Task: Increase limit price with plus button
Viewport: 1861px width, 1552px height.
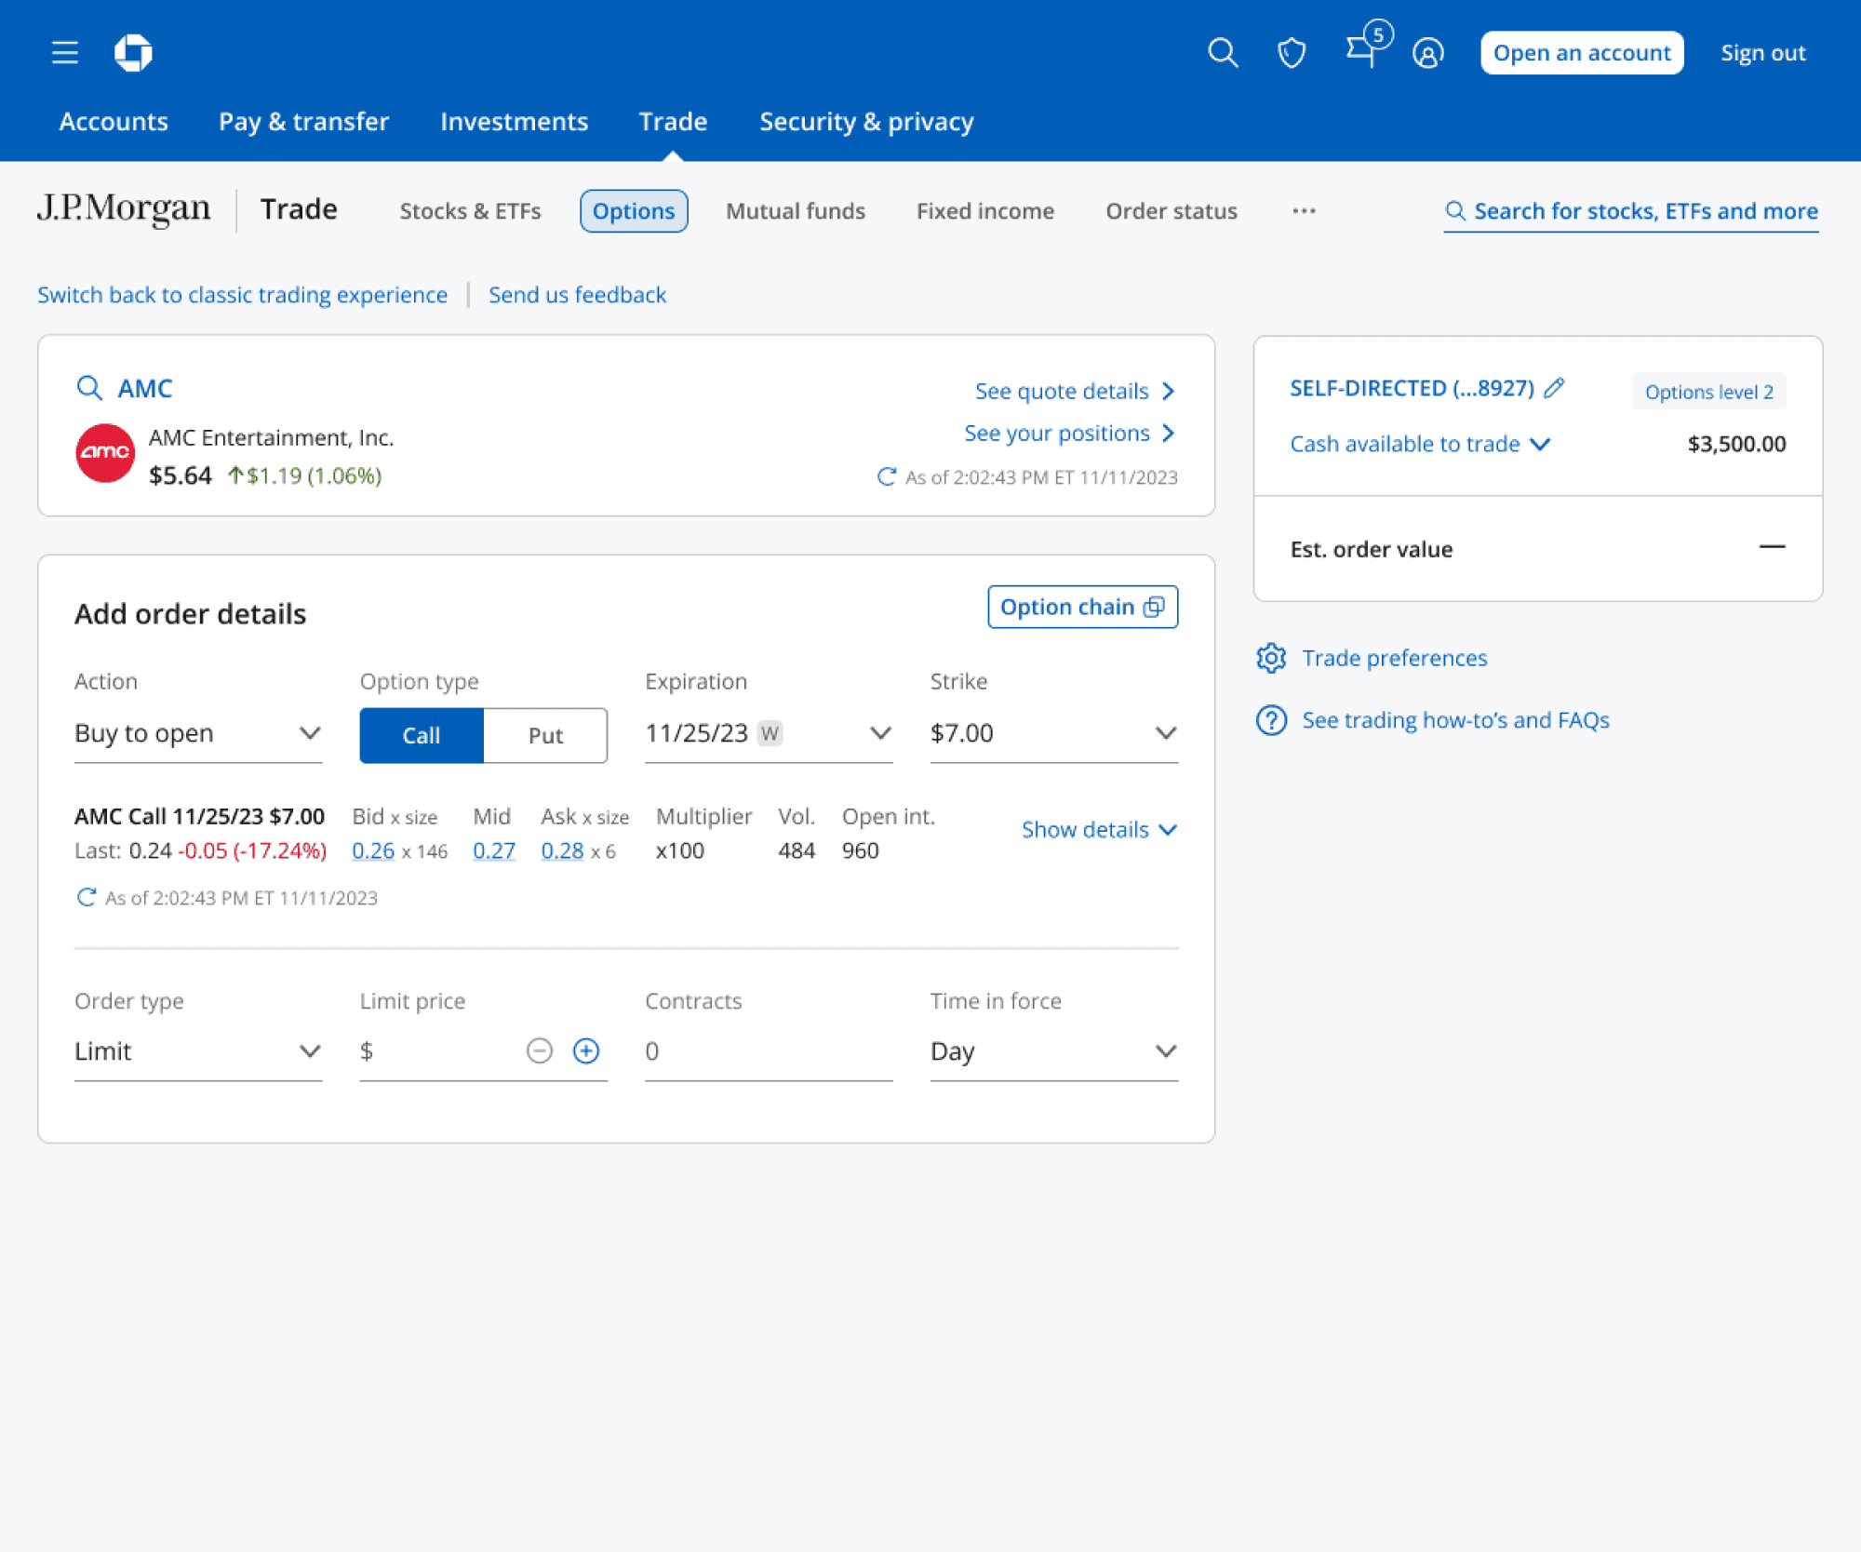Action: tap(586, 1050)
